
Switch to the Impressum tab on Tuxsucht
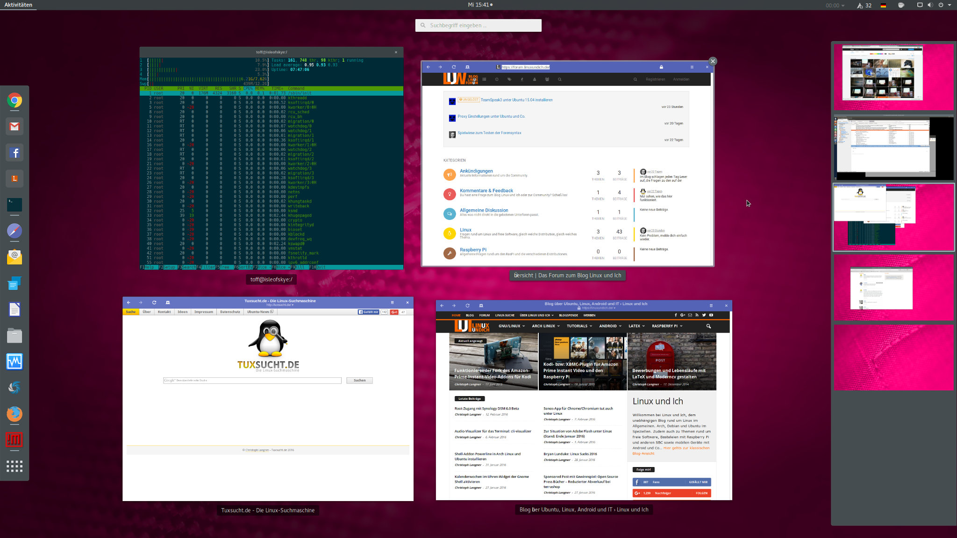click(x=203, y=311)
